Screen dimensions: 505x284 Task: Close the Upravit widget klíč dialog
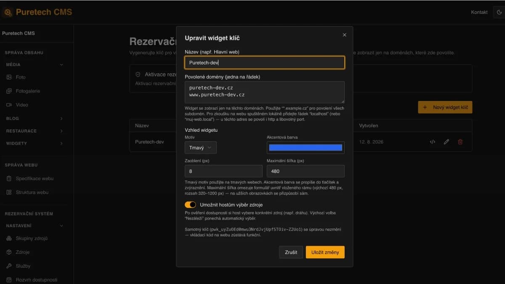tap(345, 35)
